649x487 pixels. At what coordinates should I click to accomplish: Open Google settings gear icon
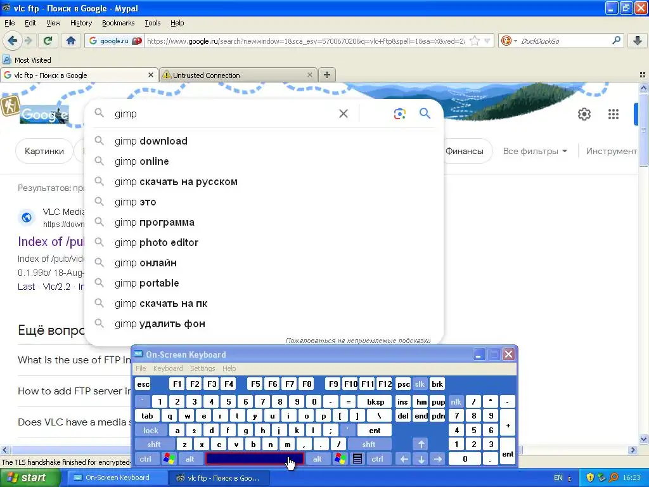[584, 114]
